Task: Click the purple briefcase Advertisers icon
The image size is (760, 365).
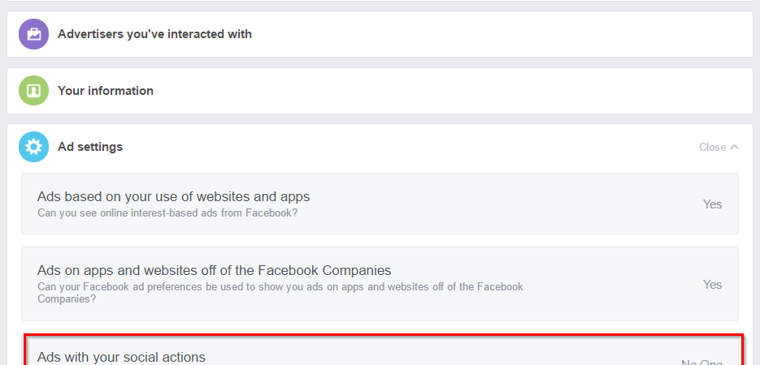Action: 34,34
